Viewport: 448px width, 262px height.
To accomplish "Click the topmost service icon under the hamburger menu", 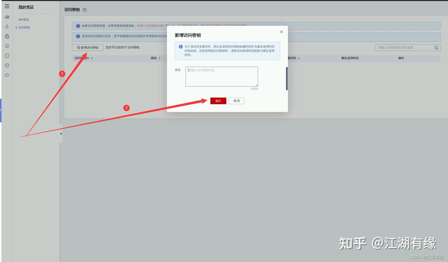I will pos(7,17).
